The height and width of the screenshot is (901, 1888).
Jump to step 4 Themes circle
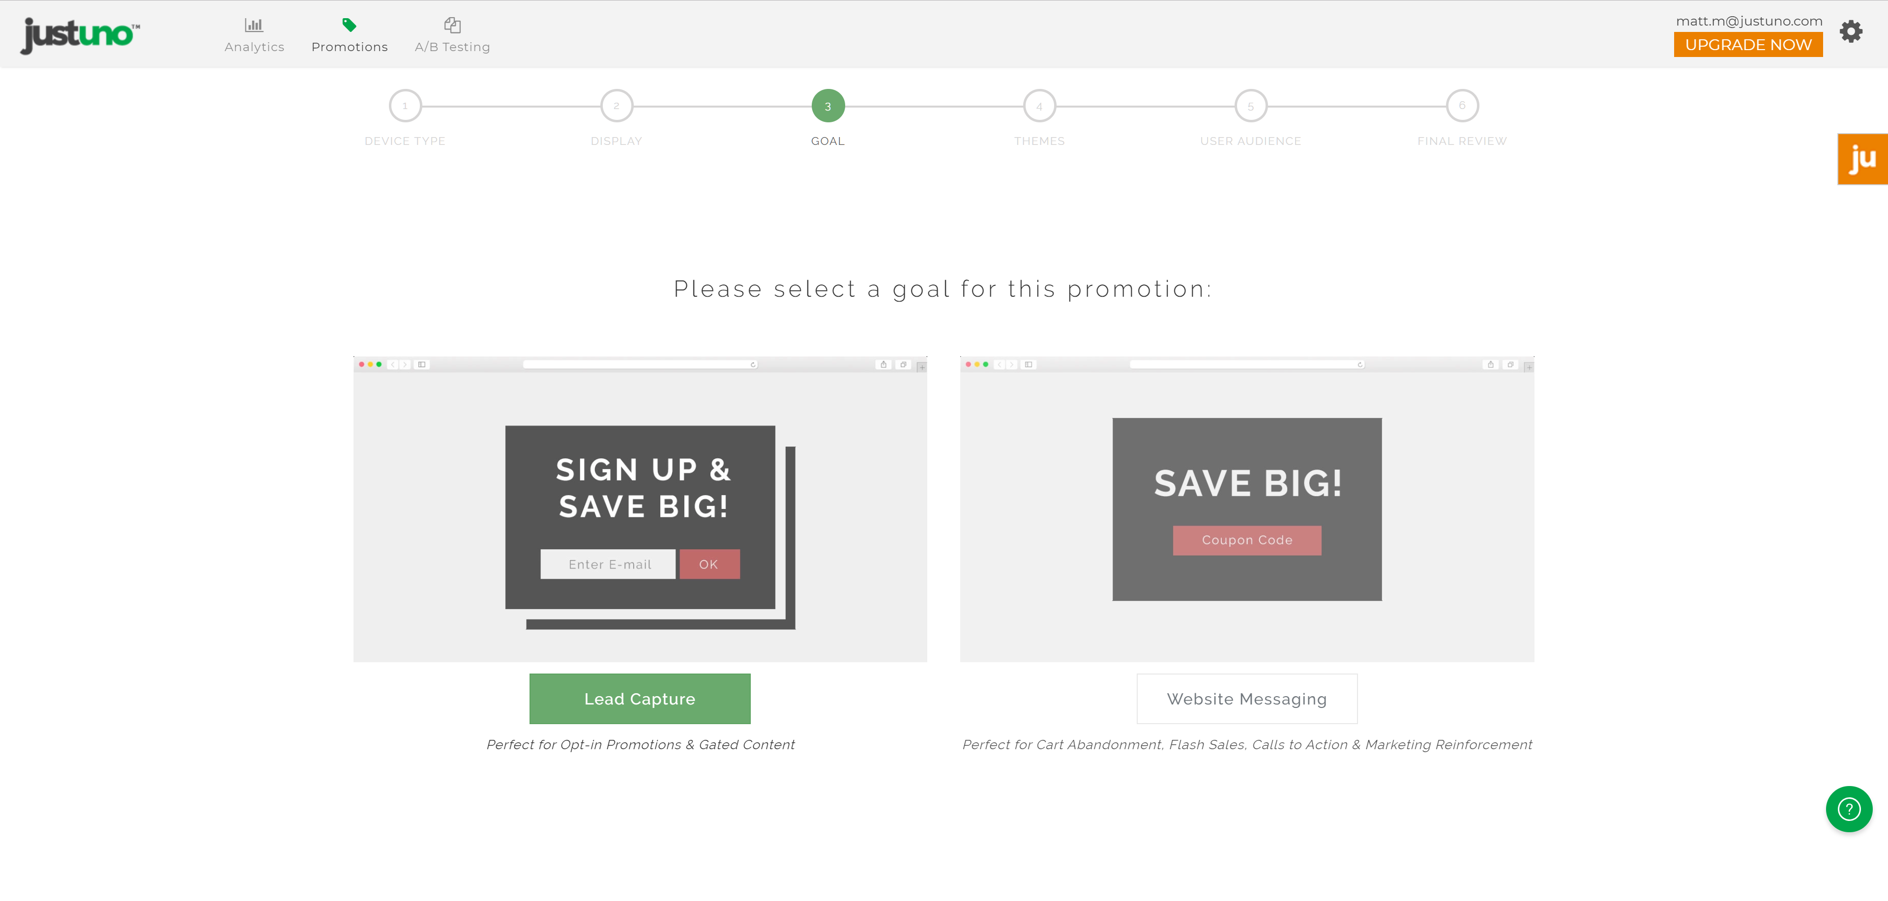pyautogui.click(x=1039, y=106)
